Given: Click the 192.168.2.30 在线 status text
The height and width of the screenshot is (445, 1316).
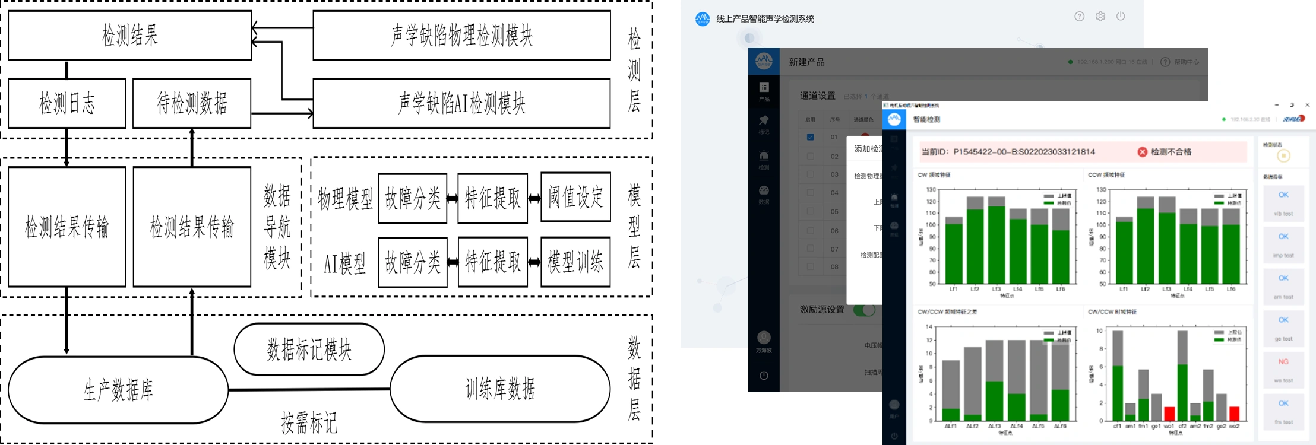Looking at the screenshot, I should point(1250,119).
